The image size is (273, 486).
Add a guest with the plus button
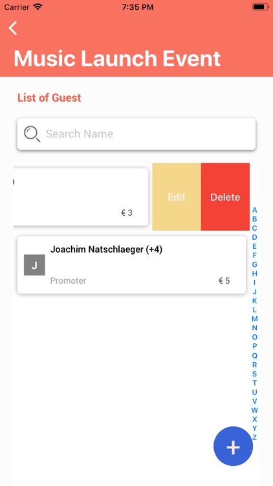233,446
